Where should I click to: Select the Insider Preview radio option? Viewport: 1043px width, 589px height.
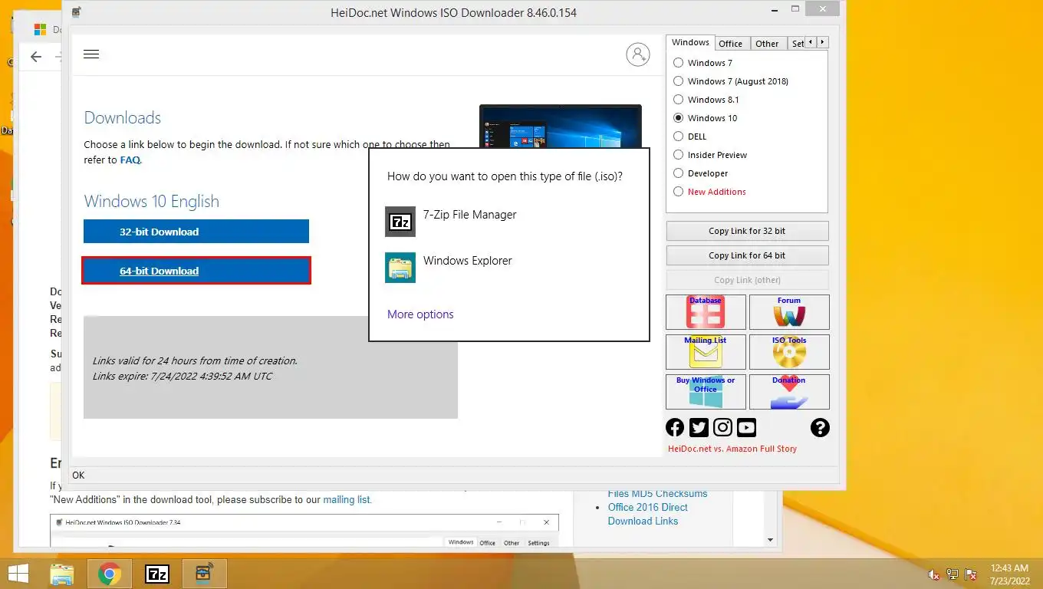(x=678, y=155)
